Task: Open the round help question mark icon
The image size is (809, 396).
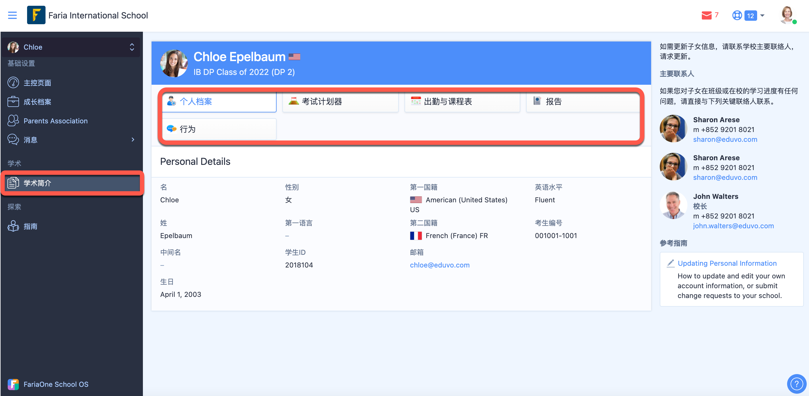Action: pyautogui.click(x=796, y=384)
